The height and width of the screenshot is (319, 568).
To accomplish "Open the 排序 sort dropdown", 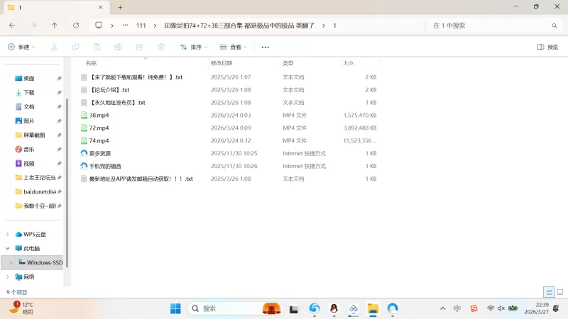I will point(193,47).
